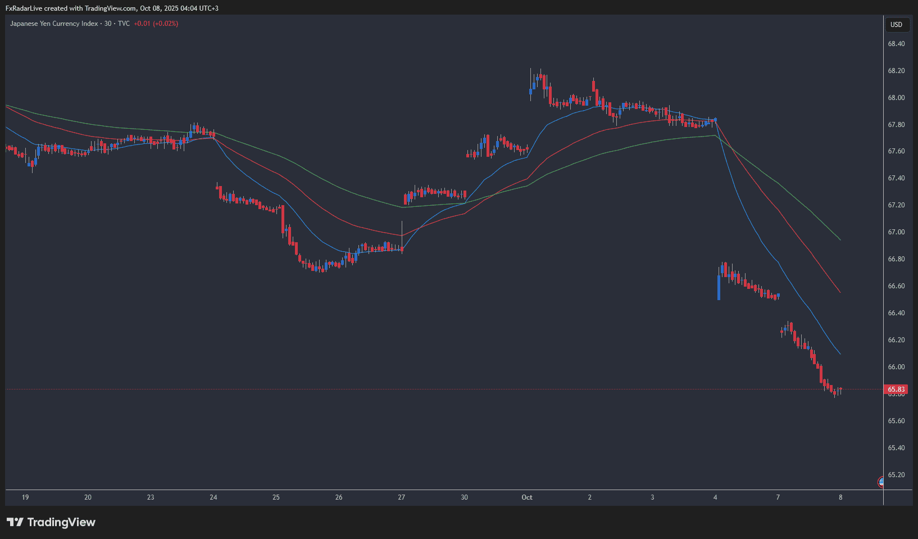Viewport: 918px width, 539px height.
Task: Select the green moving average line's right end
Action: pos(839,239)
